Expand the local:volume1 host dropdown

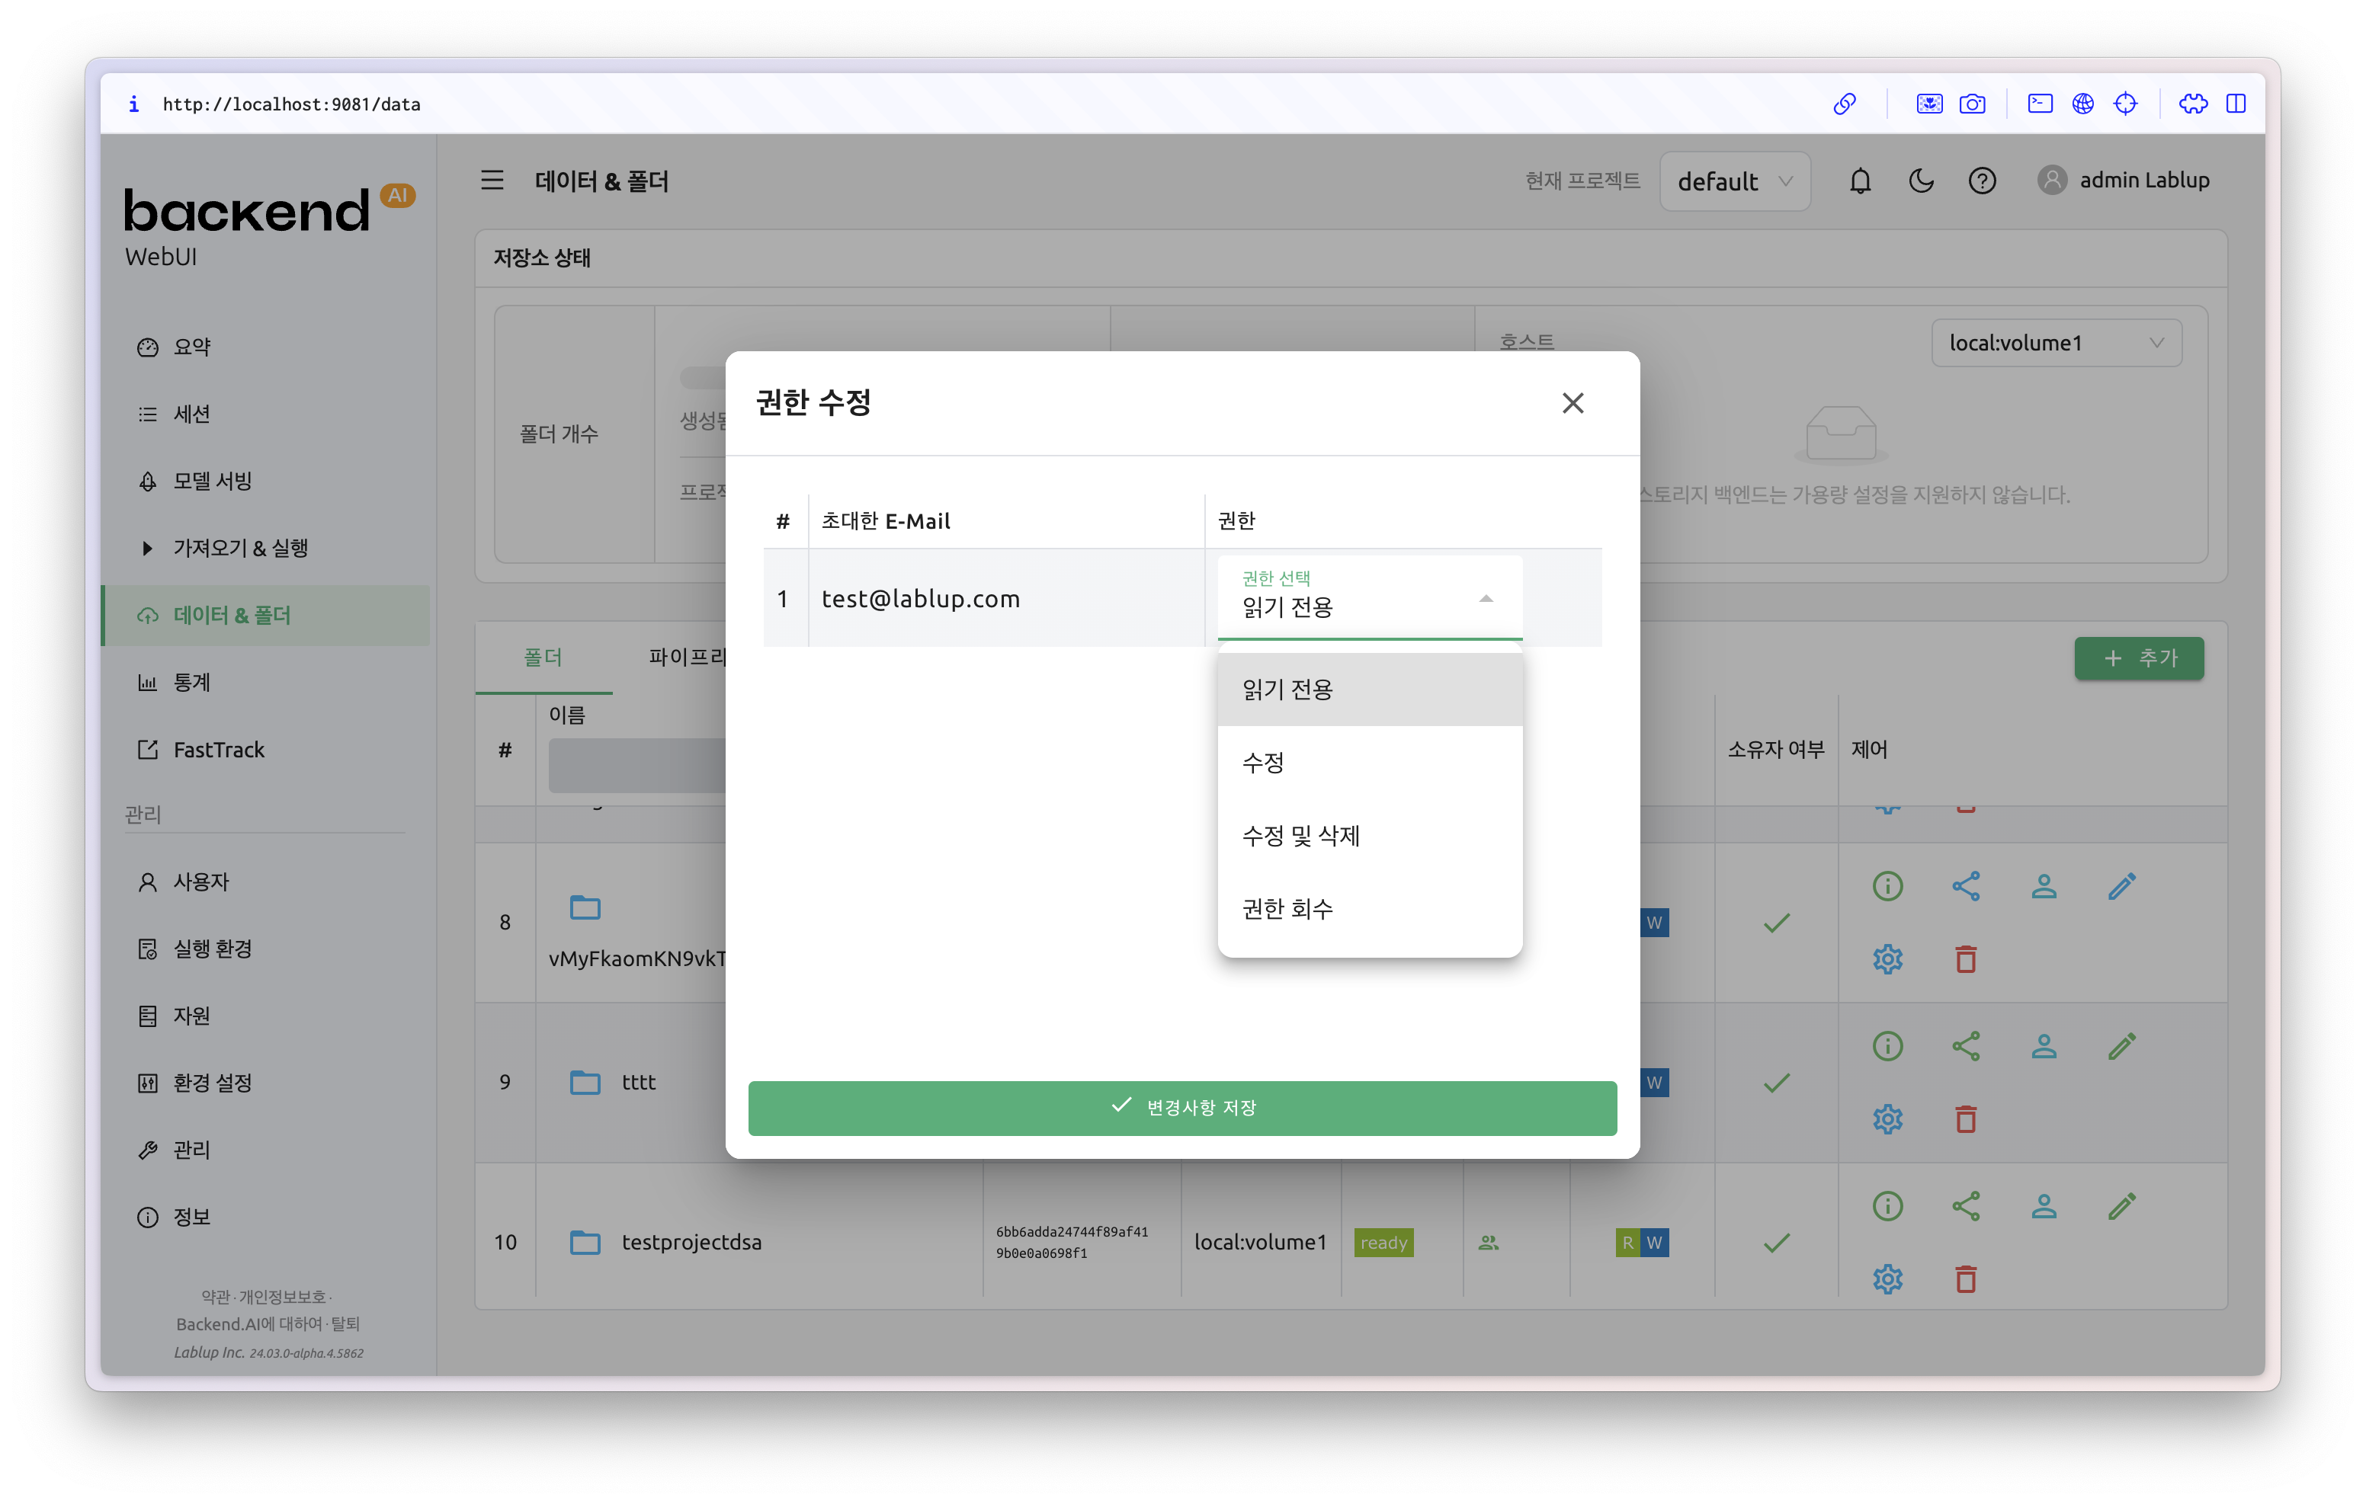2056,343
